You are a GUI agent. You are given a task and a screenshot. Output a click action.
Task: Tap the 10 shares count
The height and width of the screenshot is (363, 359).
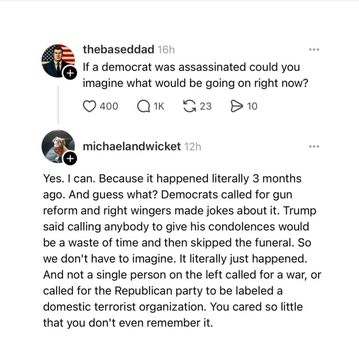tap(252, 106)
